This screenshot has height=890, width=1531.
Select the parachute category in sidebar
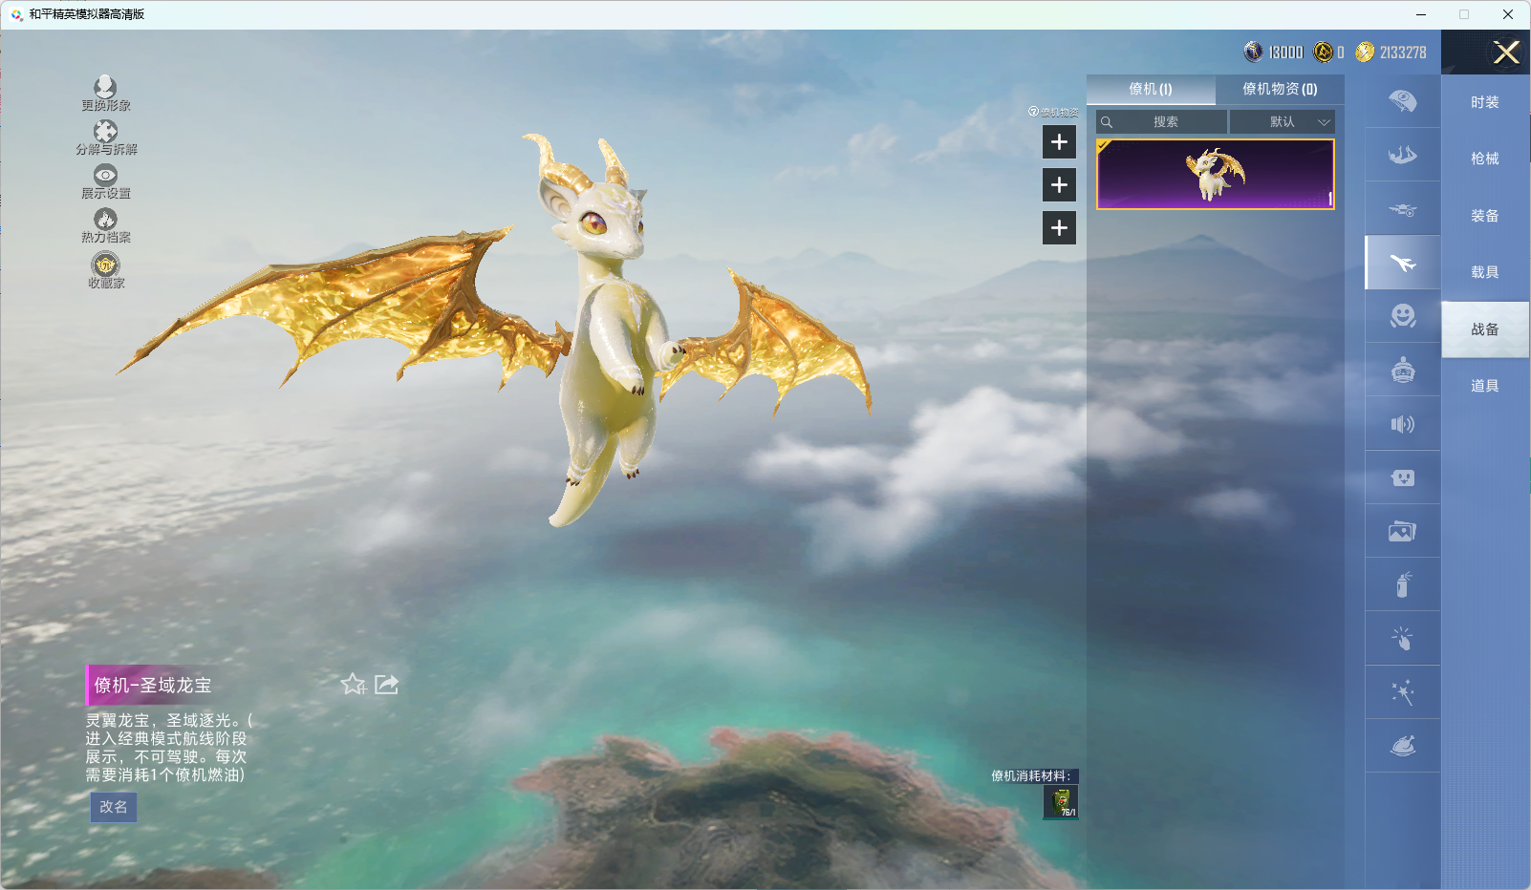(1402, 101)
